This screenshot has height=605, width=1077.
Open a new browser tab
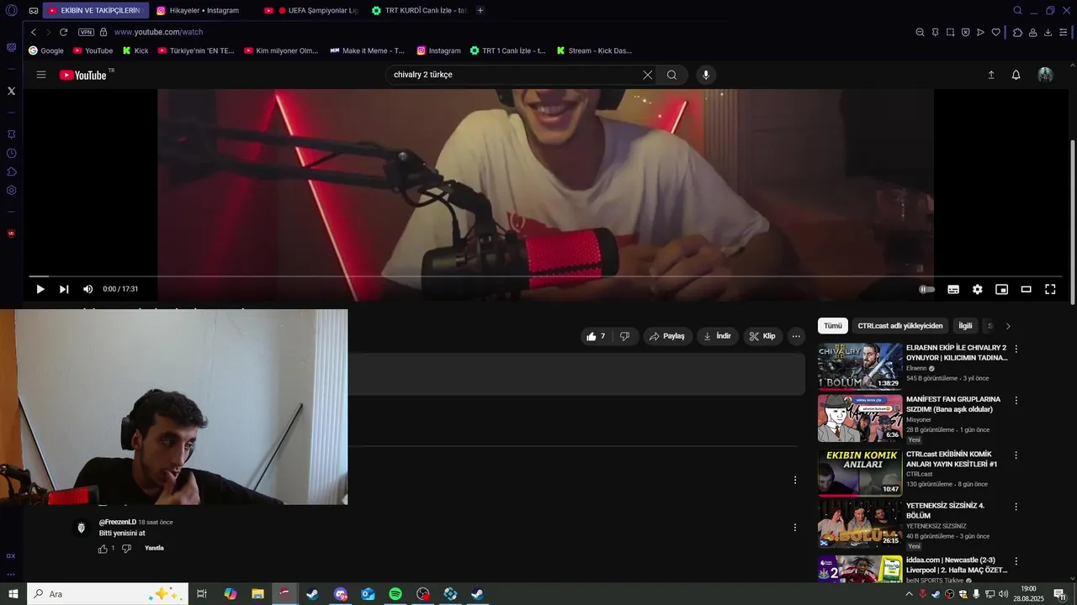(480, 11)
